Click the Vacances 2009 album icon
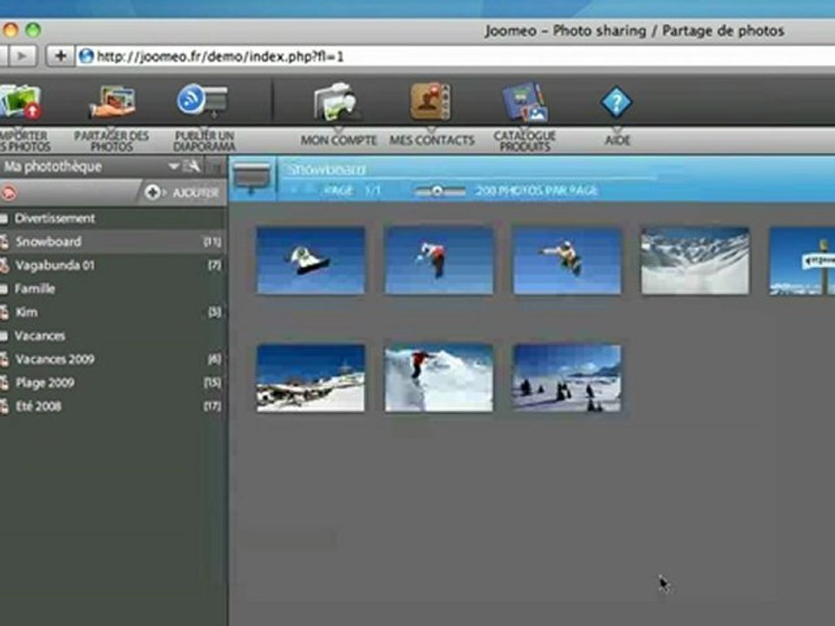 click(4, 359)
